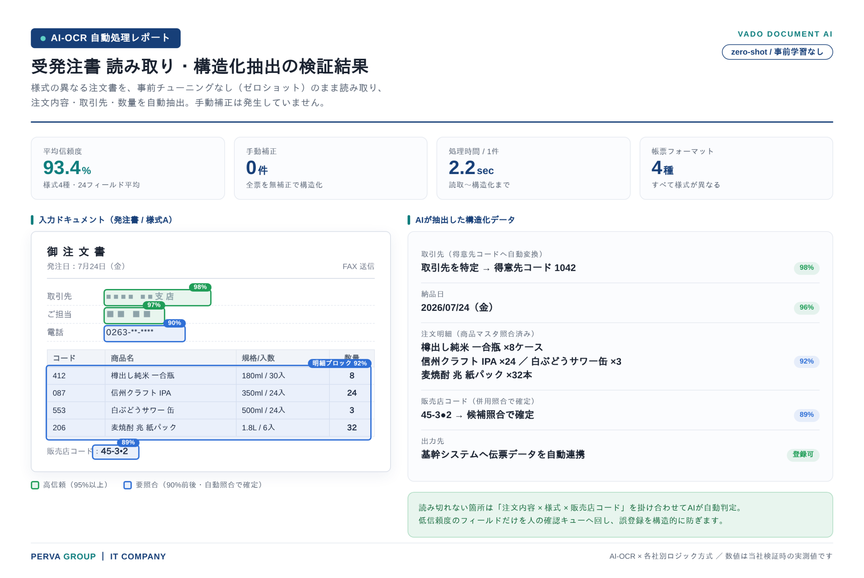Click the VADO DOCUMENT AI label
Image resolution: width=864 pixels, height=578 pixels.
coord(785,34)
